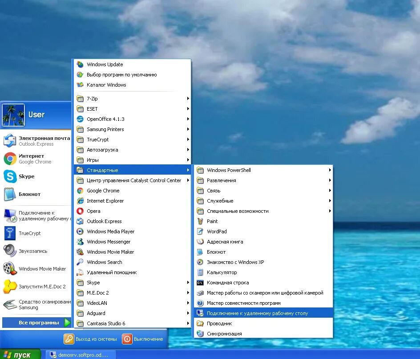This screenshot has width=420, height=359.
Task: Open the M.E.Doc 2 folder entry
Action: 132,293
